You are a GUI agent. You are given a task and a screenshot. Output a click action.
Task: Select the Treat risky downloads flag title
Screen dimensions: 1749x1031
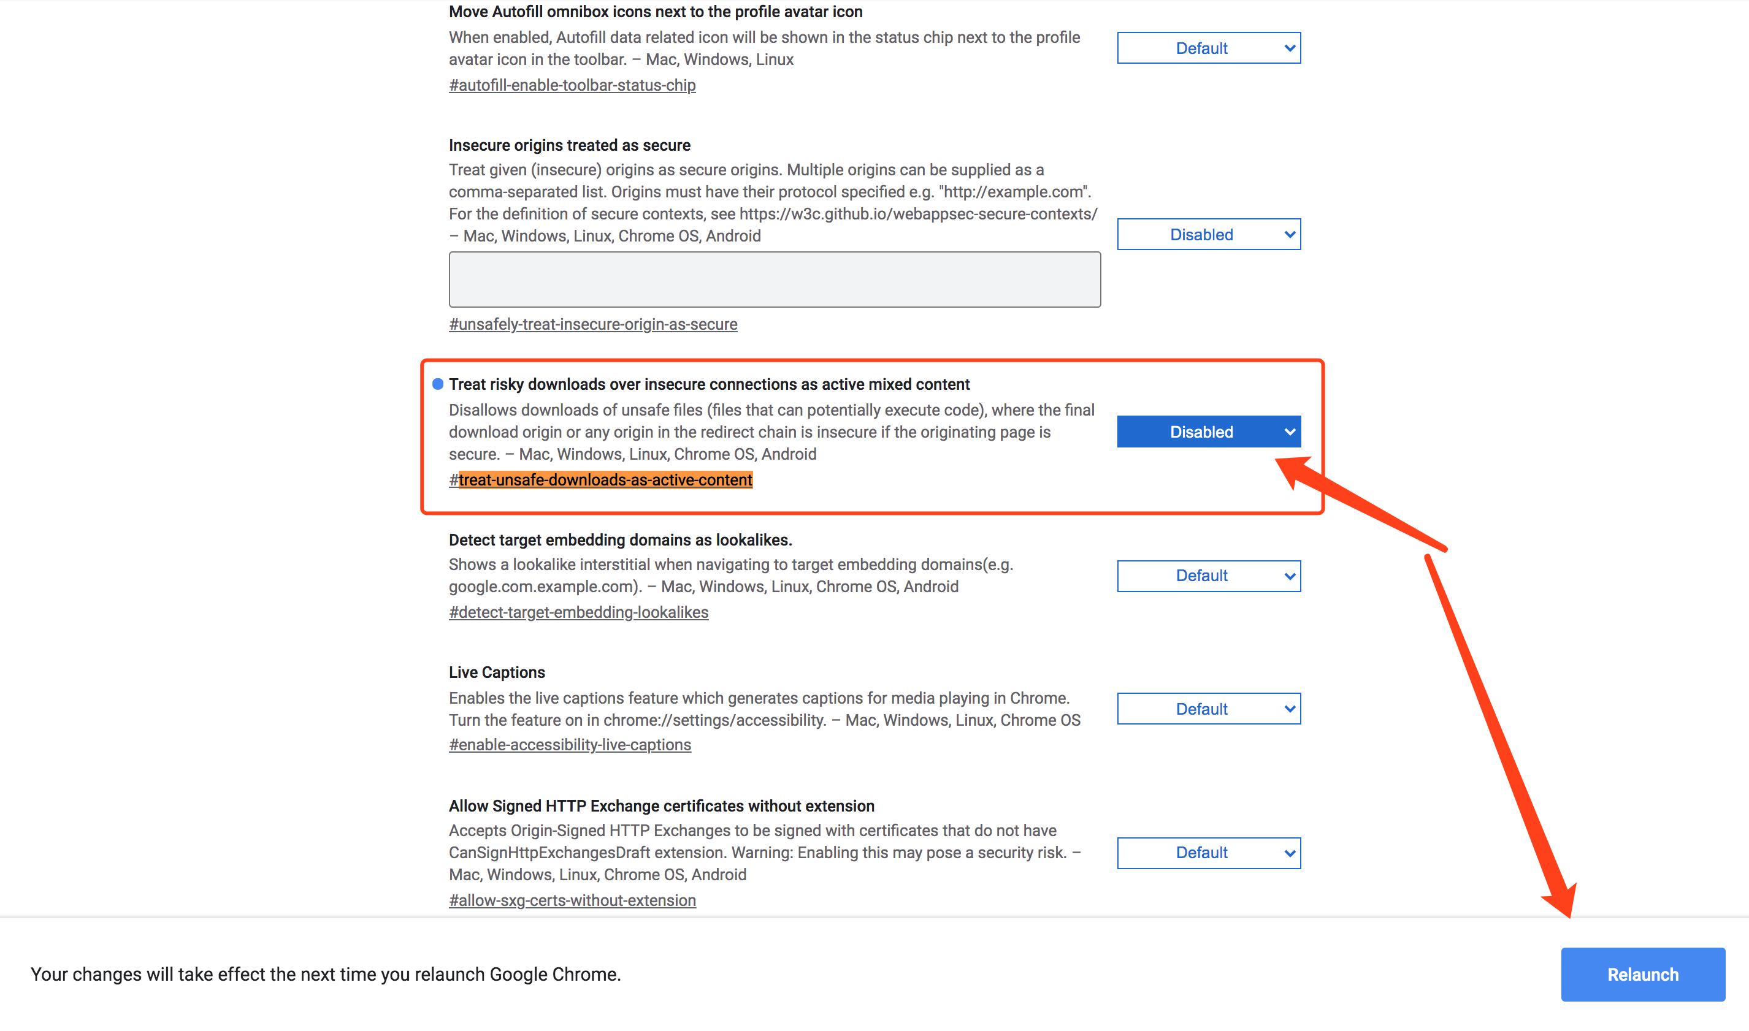pyautogui.click(x=710, y=384)
